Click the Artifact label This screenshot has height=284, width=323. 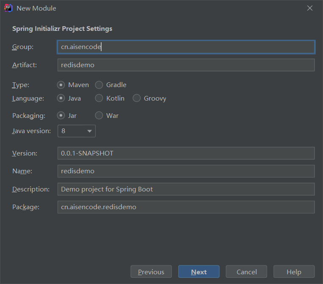tap(25, 65)
